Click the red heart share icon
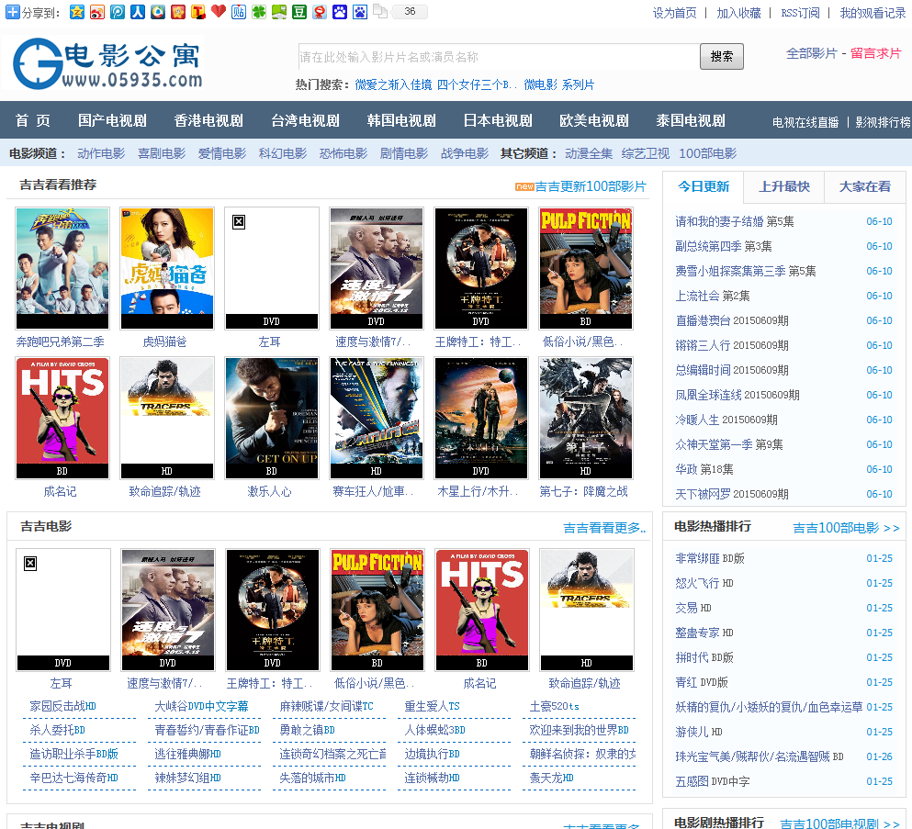Image resolution: width=912 pixels, height=829 pixels. 219,12
